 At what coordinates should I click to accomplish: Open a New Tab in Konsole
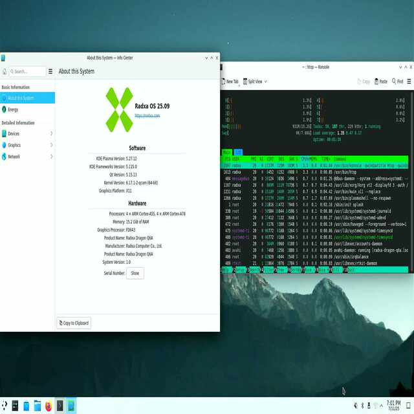click(x=230, y=82)
